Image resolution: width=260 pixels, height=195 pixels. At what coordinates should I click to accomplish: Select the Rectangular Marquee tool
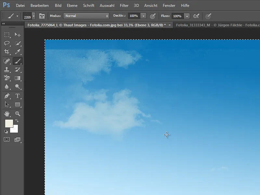[x=7, y=35]
